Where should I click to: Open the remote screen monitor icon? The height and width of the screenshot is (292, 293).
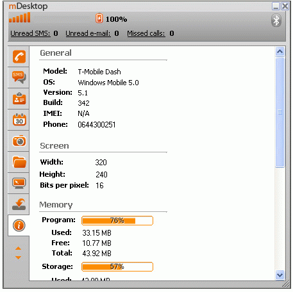pos(19,183)
